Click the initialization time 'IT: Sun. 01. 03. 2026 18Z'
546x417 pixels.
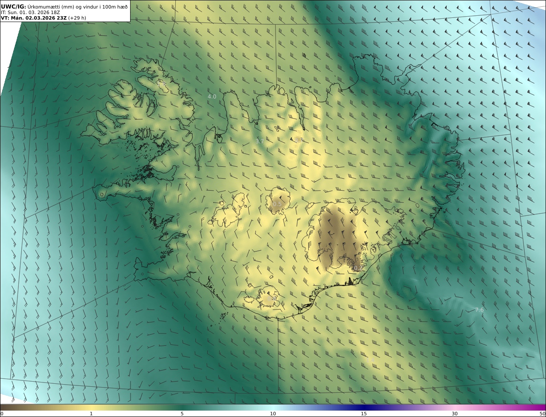30,12
